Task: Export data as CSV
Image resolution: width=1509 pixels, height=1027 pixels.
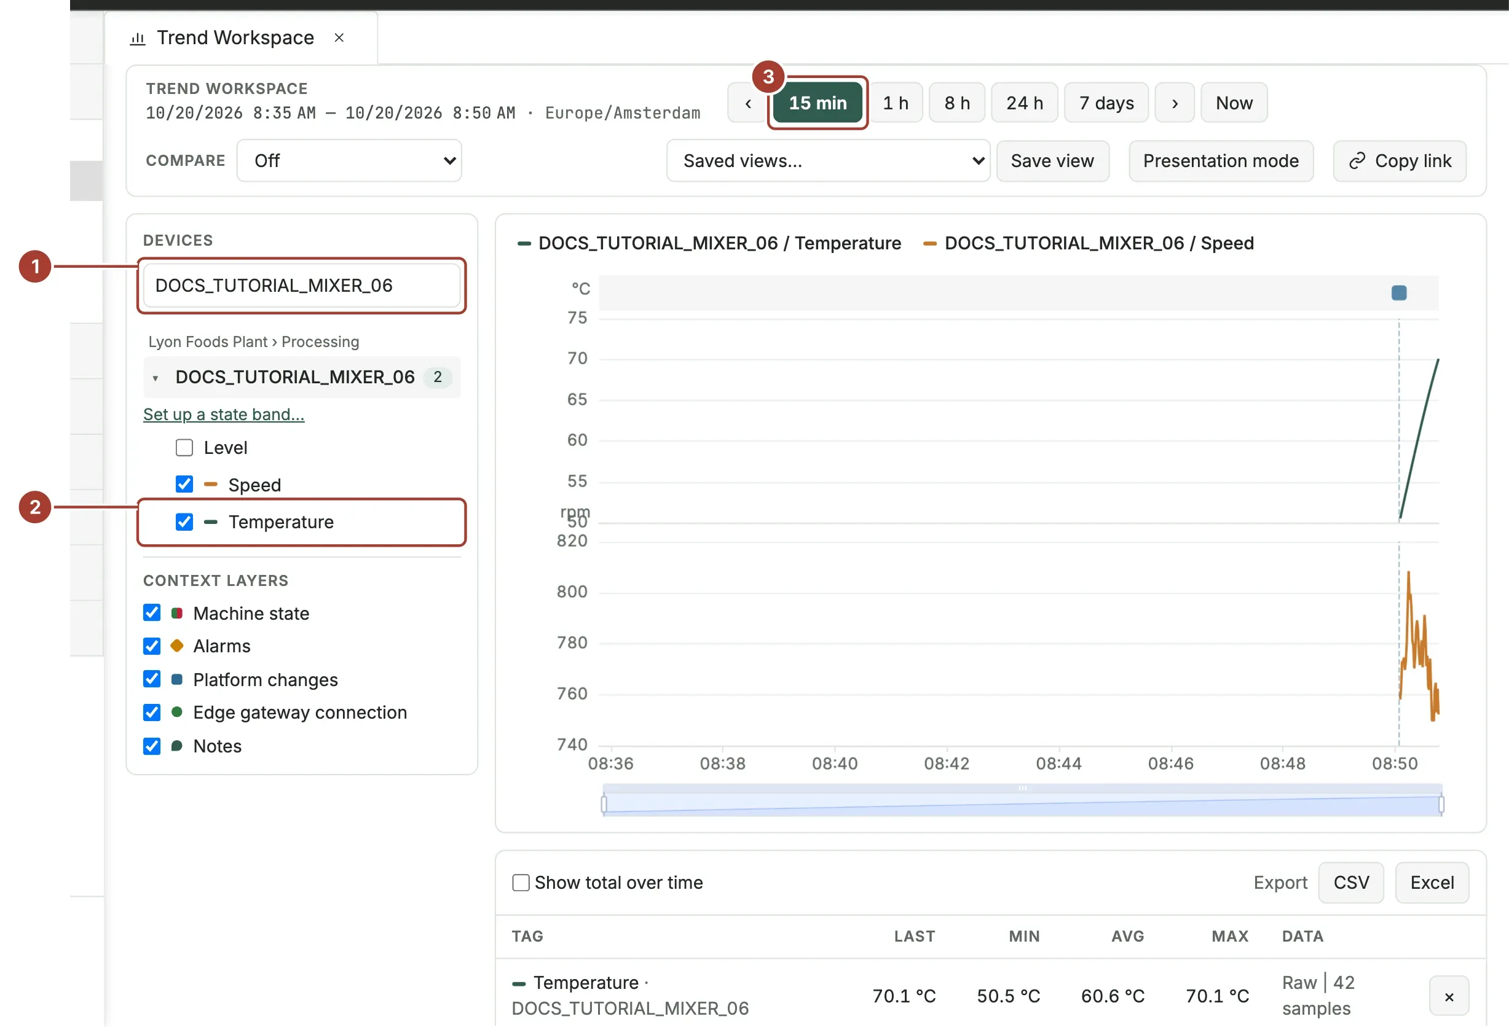Action: coord(1350,882)
